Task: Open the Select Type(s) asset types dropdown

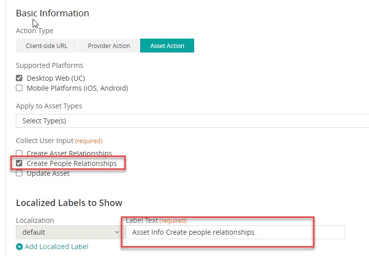Action: click(x=192, y=121)
